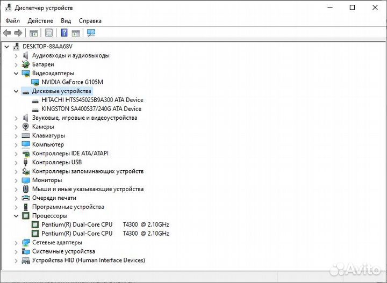The image size is (387, 283).
Task: Collapse the Дисковые устройства category
Action: [x=16, y=91]
